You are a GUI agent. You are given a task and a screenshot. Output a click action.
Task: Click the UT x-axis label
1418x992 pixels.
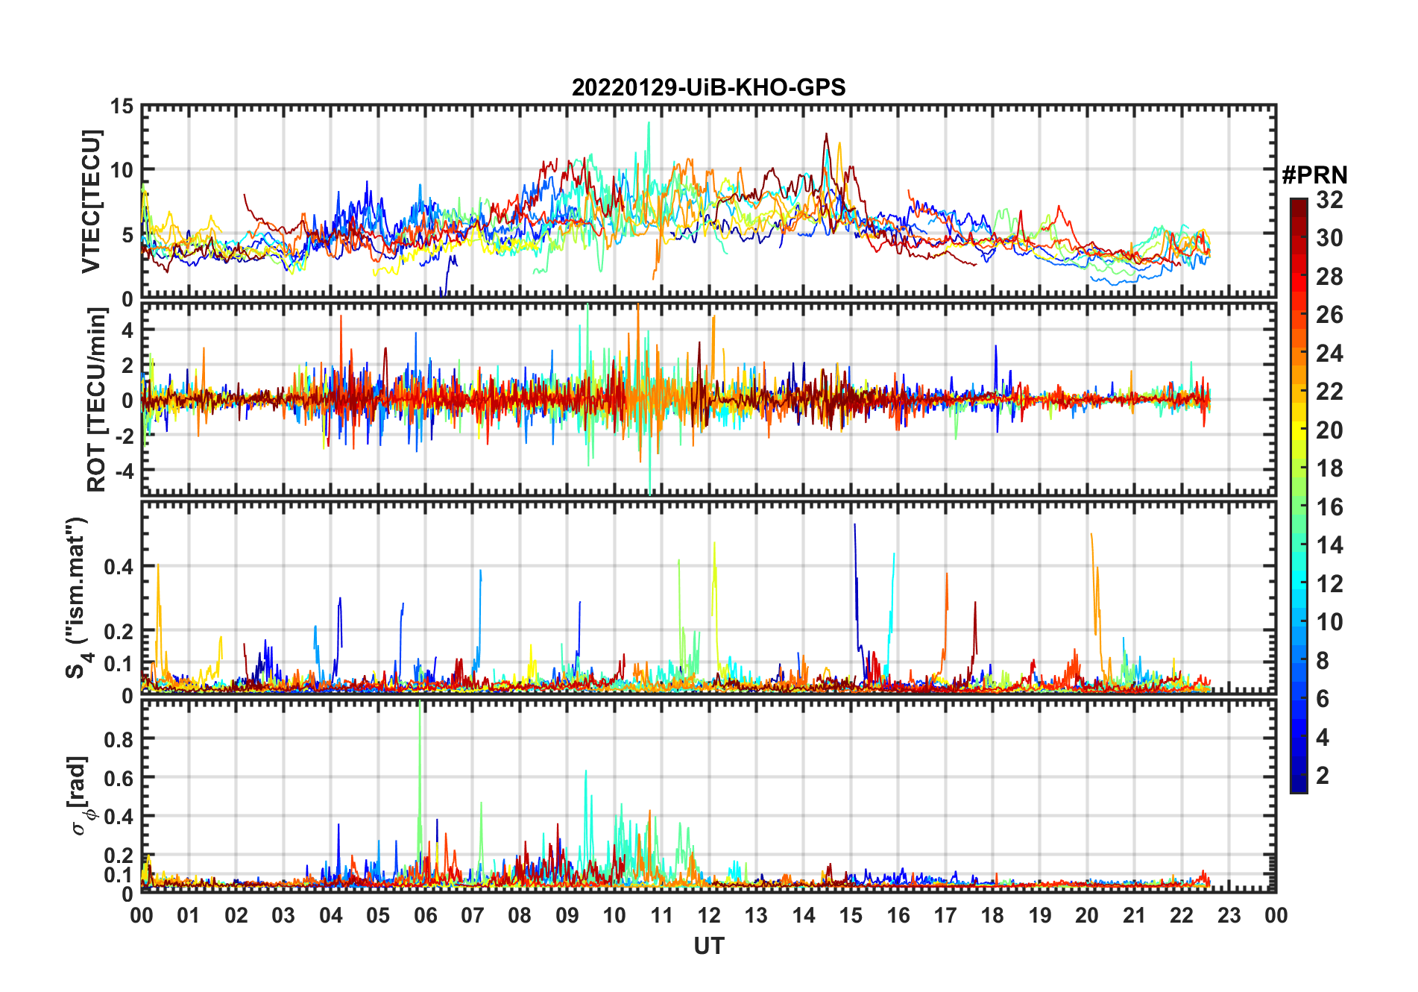[x=708, y=947]
